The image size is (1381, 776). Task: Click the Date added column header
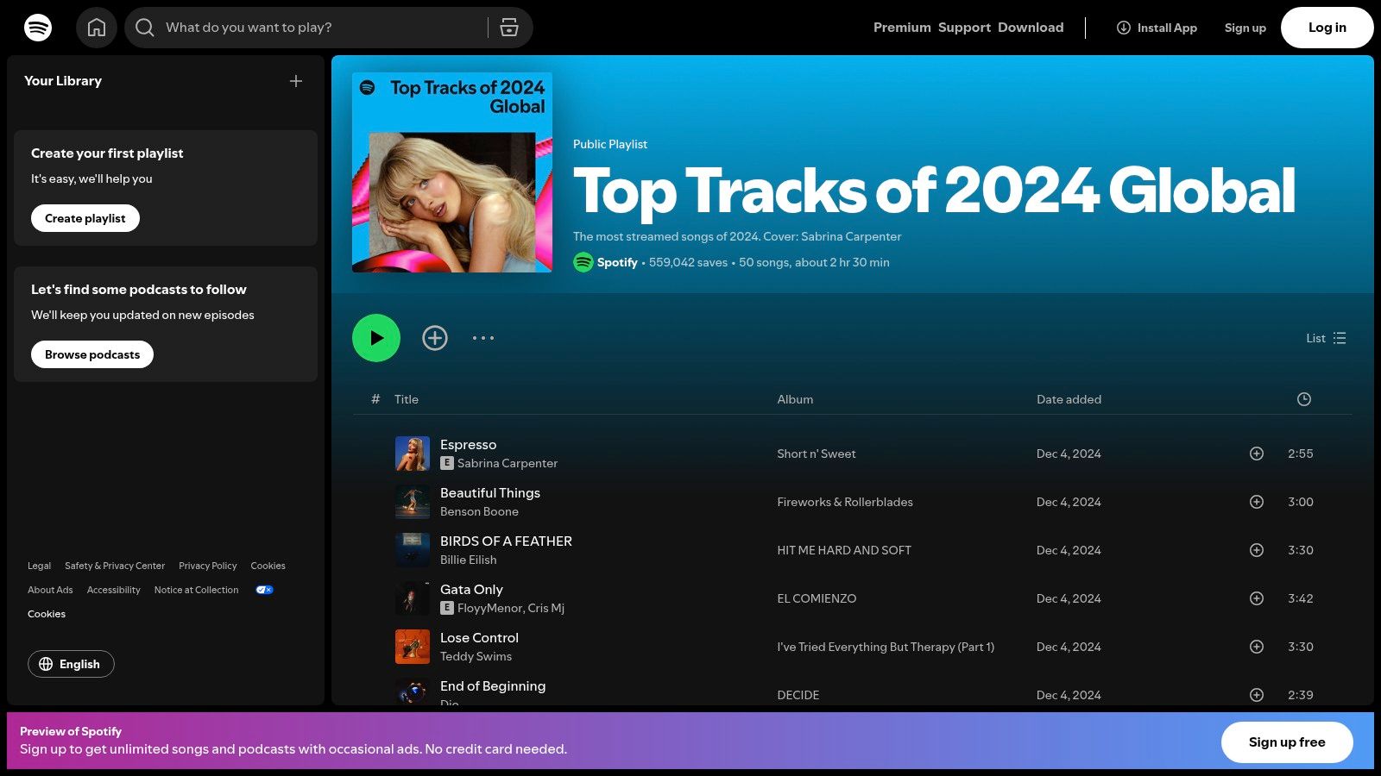[1069, 399]
